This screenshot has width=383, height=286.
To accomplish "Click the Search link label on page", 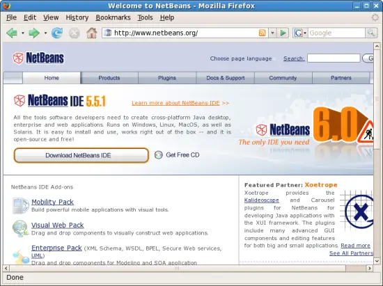I will coord(294,58).
